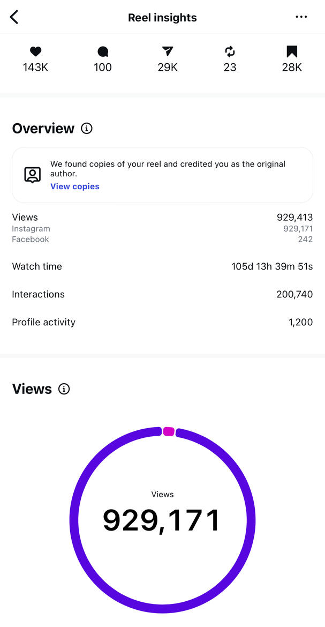Tap the 143K likes count

pyautogui.click(x=35, y=68)
